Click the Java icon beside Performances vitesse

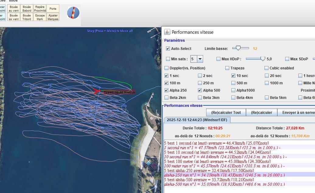167,32
